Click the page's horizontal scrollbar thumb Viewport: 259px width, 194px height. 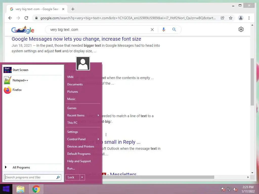158,177
